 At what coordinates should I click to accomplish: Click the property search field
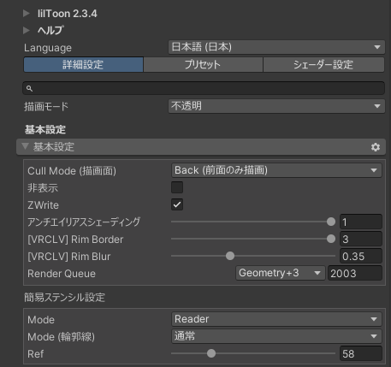204,88
